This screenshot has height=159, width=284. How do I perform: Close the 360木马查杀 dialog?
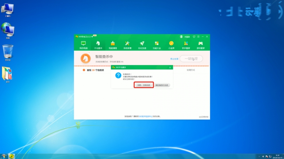170,67
